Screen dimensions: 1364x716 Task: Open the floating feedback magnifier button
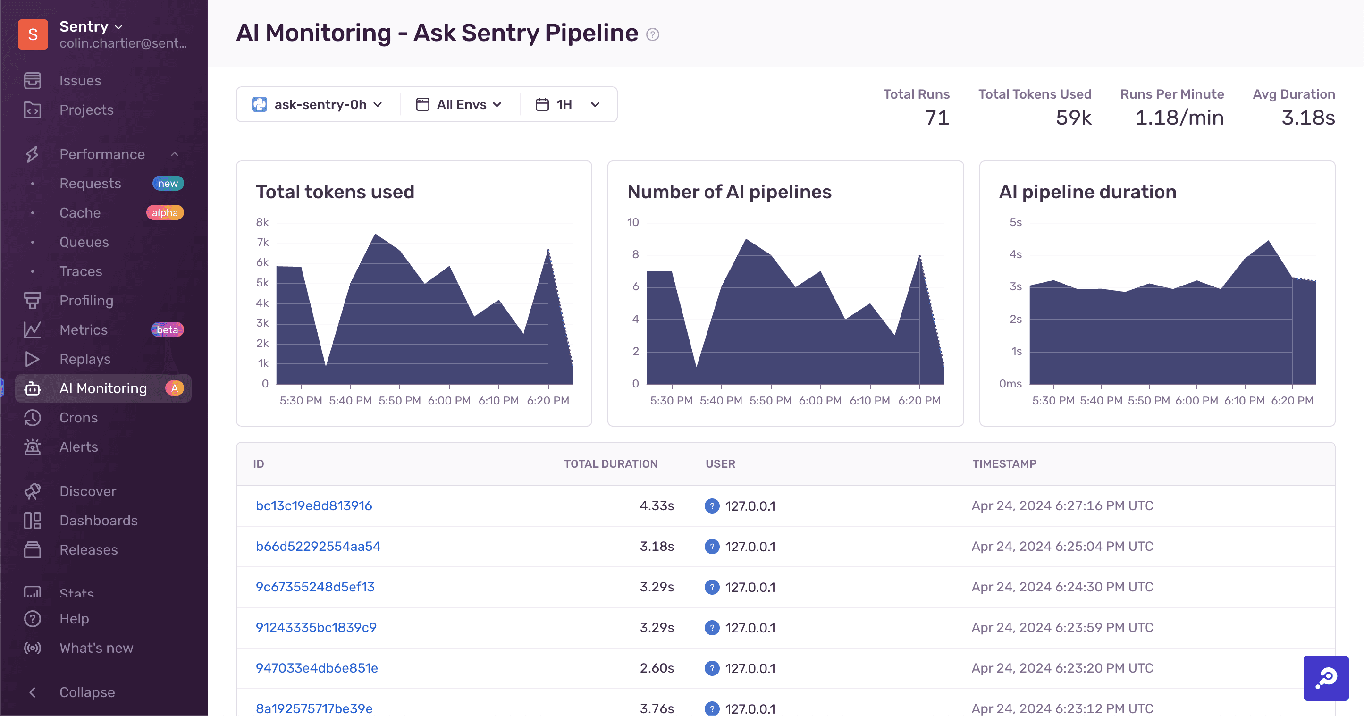1326,678
